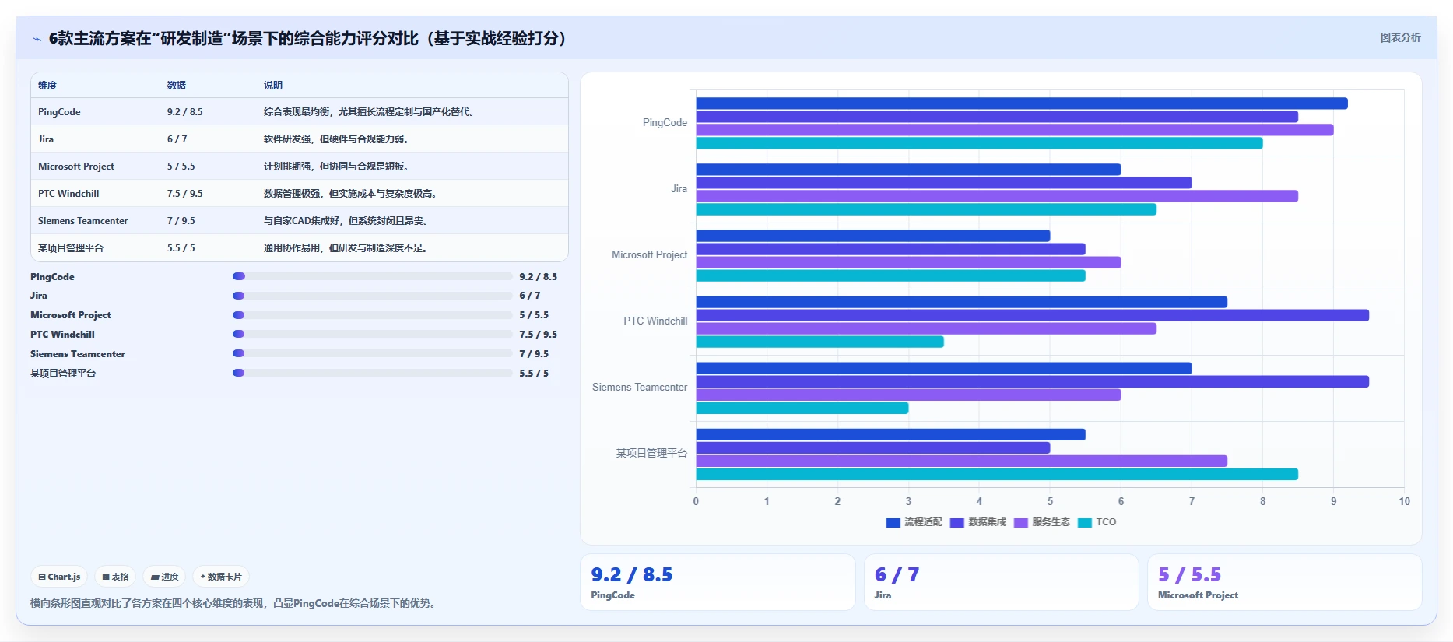Click the 7.5 / 9.5 table cell
The height and width of the screenshot is (642, 1453).
coord(184,194)
